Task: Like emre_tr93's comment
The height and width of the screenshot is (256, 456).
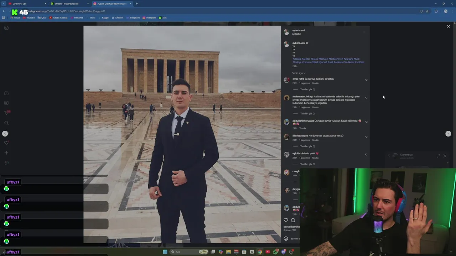Action: 366,80
